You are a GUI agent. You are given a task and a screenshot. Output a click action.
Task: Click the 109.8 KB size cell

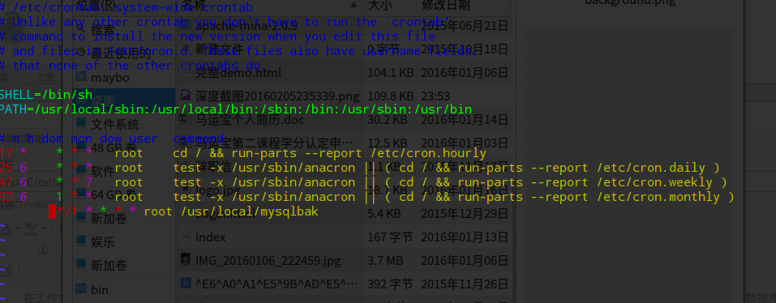pyautogui.click(x=391, y=96)
